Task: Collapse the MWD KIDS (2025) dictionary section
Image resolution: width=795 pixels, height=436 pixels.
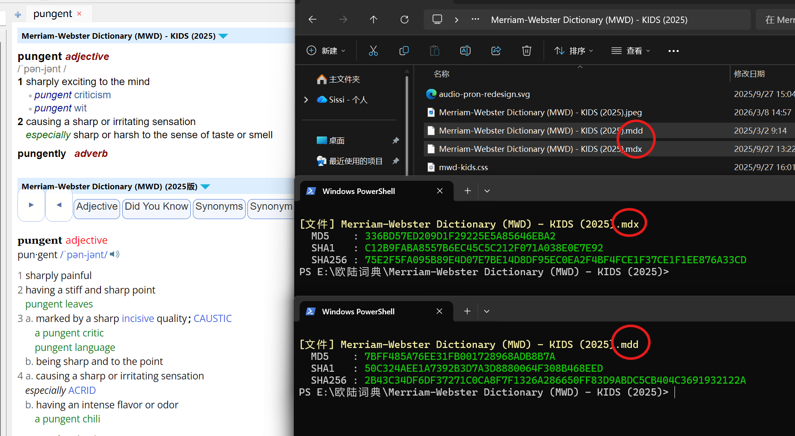Action: click(x=223, y=36)
